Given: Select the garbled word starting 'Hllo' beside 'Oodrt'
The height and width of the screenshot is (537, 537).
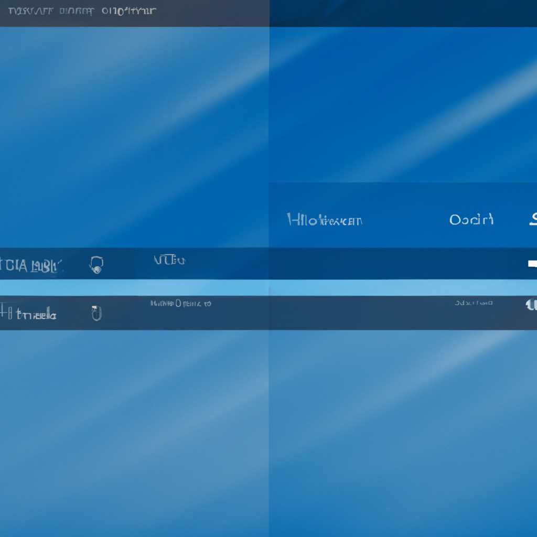Looking at the screenshot, I should click(x=324, y=220).
